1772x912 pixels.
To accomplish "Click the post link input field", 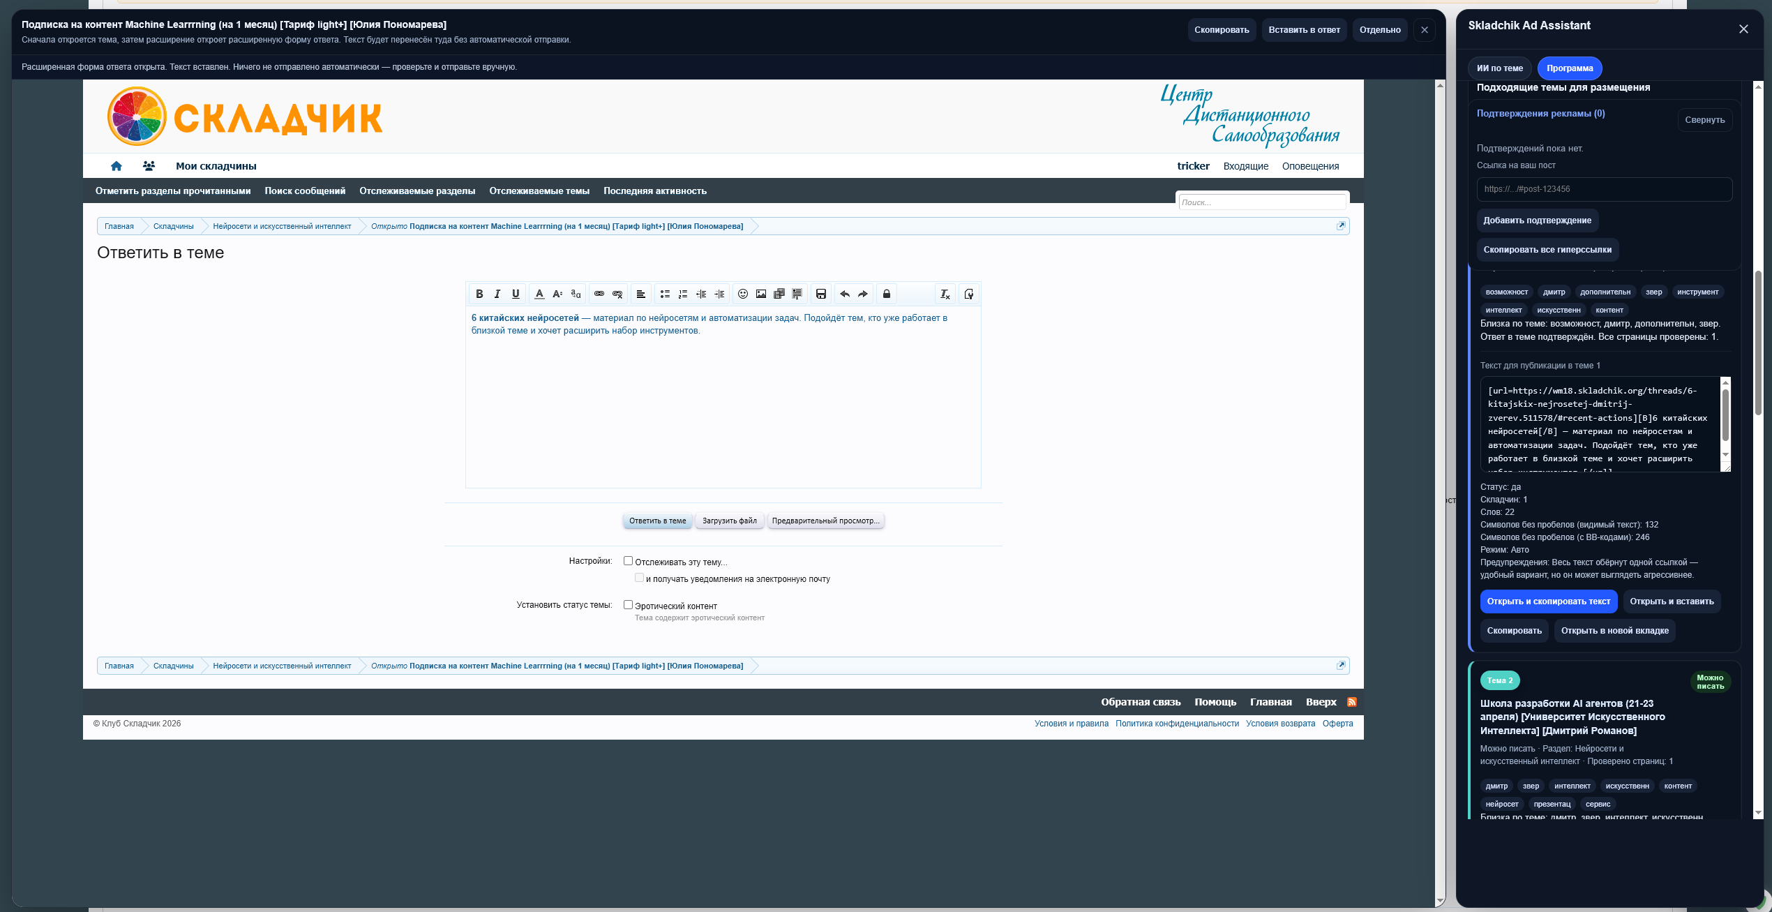I will pos(1604,189).
